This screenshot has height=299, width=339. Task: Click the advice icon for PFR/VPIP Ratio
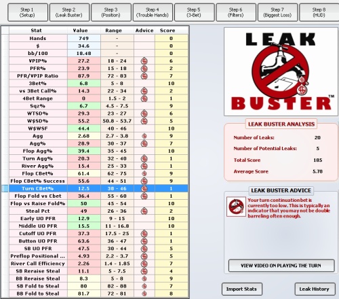144,76
